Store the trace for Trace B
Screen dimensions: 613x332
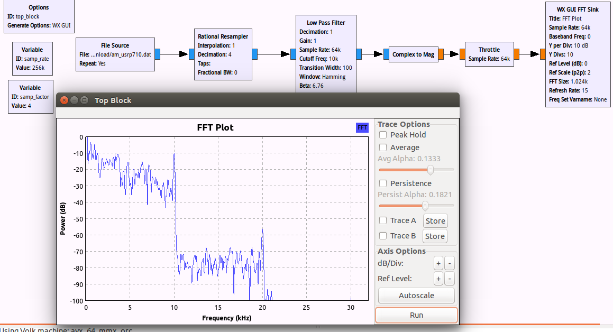(x=435, y=236)
